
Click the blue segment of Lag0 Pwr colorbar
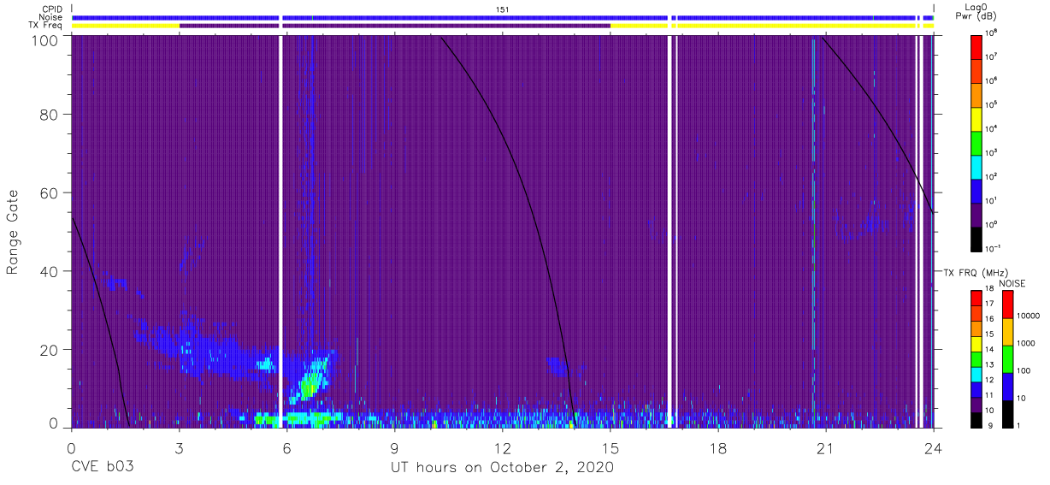click(976, 191)
